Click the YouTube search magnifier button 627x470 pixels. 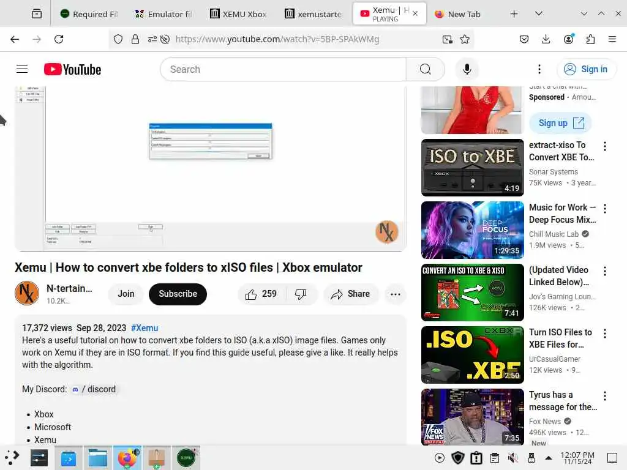426,69
